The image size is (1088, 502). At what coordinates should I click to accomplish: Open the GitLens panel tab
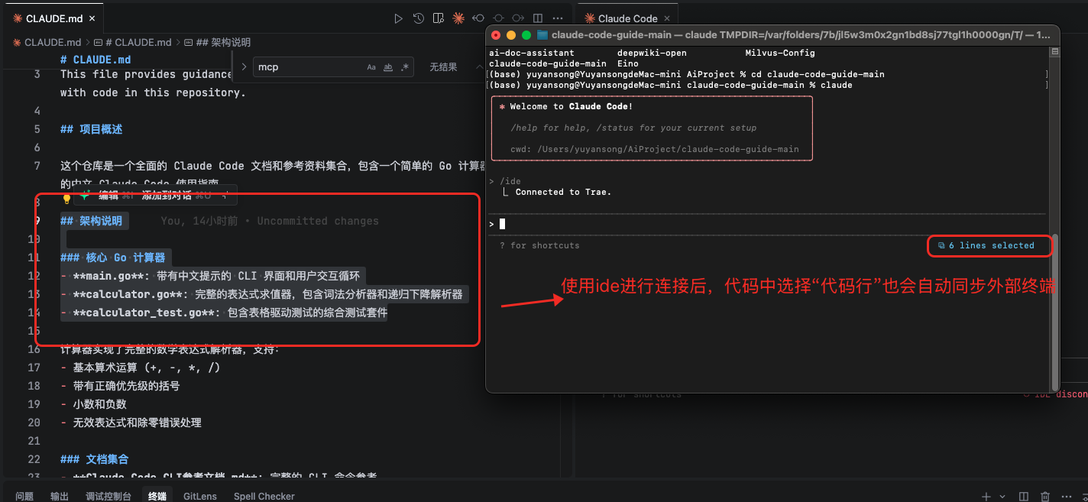click(x=200, y=496)
